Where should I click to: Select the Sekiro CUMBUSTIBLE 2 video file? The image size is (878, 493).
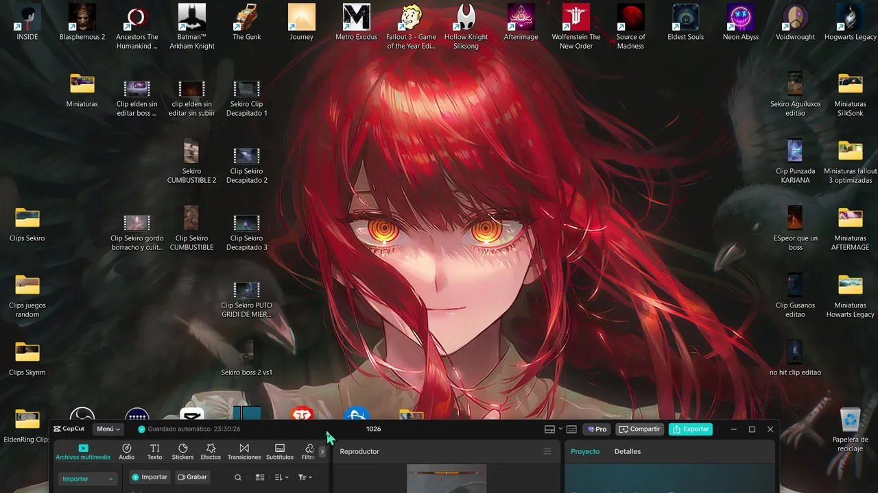(192, 162)
